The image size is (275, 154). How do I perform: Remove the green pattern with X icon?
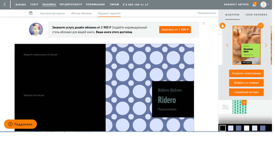click(x=244, y=102)
